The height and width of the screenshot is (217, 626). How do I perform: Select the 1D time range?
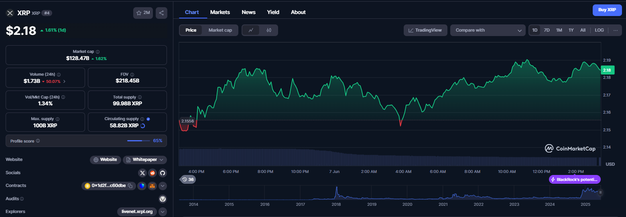click(x=535, y=30)
